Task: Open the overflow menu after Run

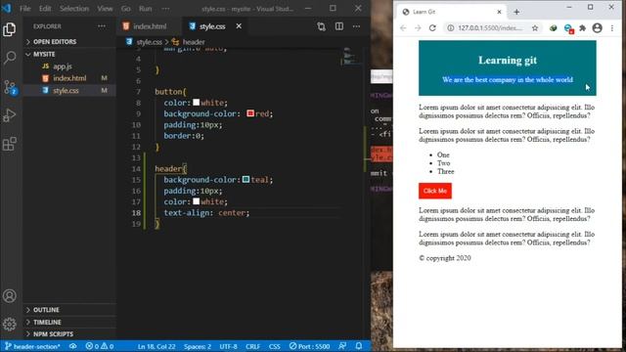Action: pos(165,9)
